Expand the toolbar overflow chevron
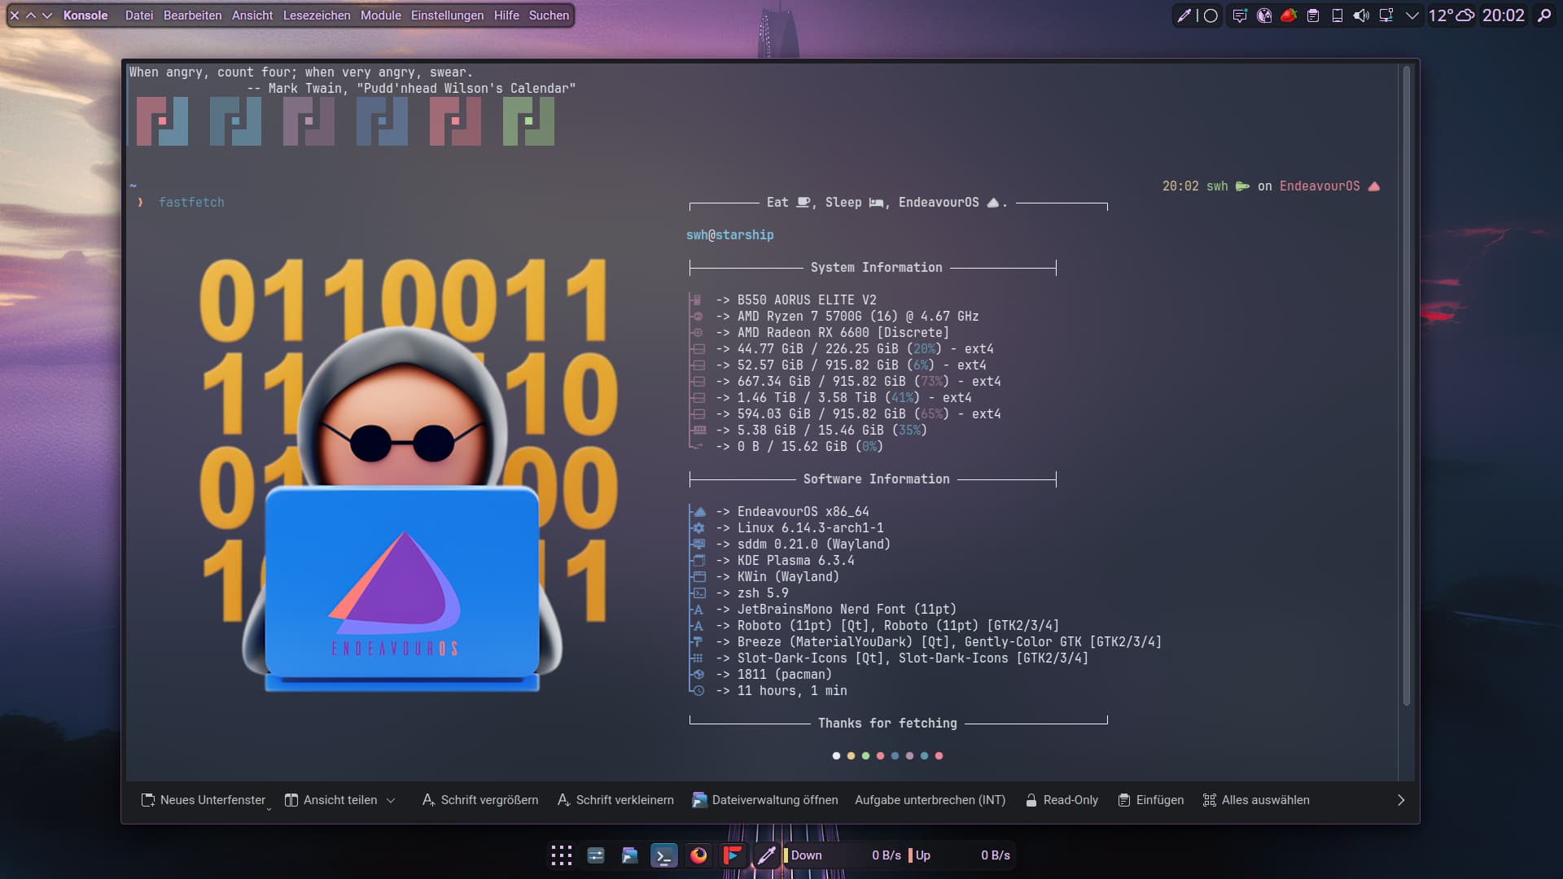 coord(1401,801)
